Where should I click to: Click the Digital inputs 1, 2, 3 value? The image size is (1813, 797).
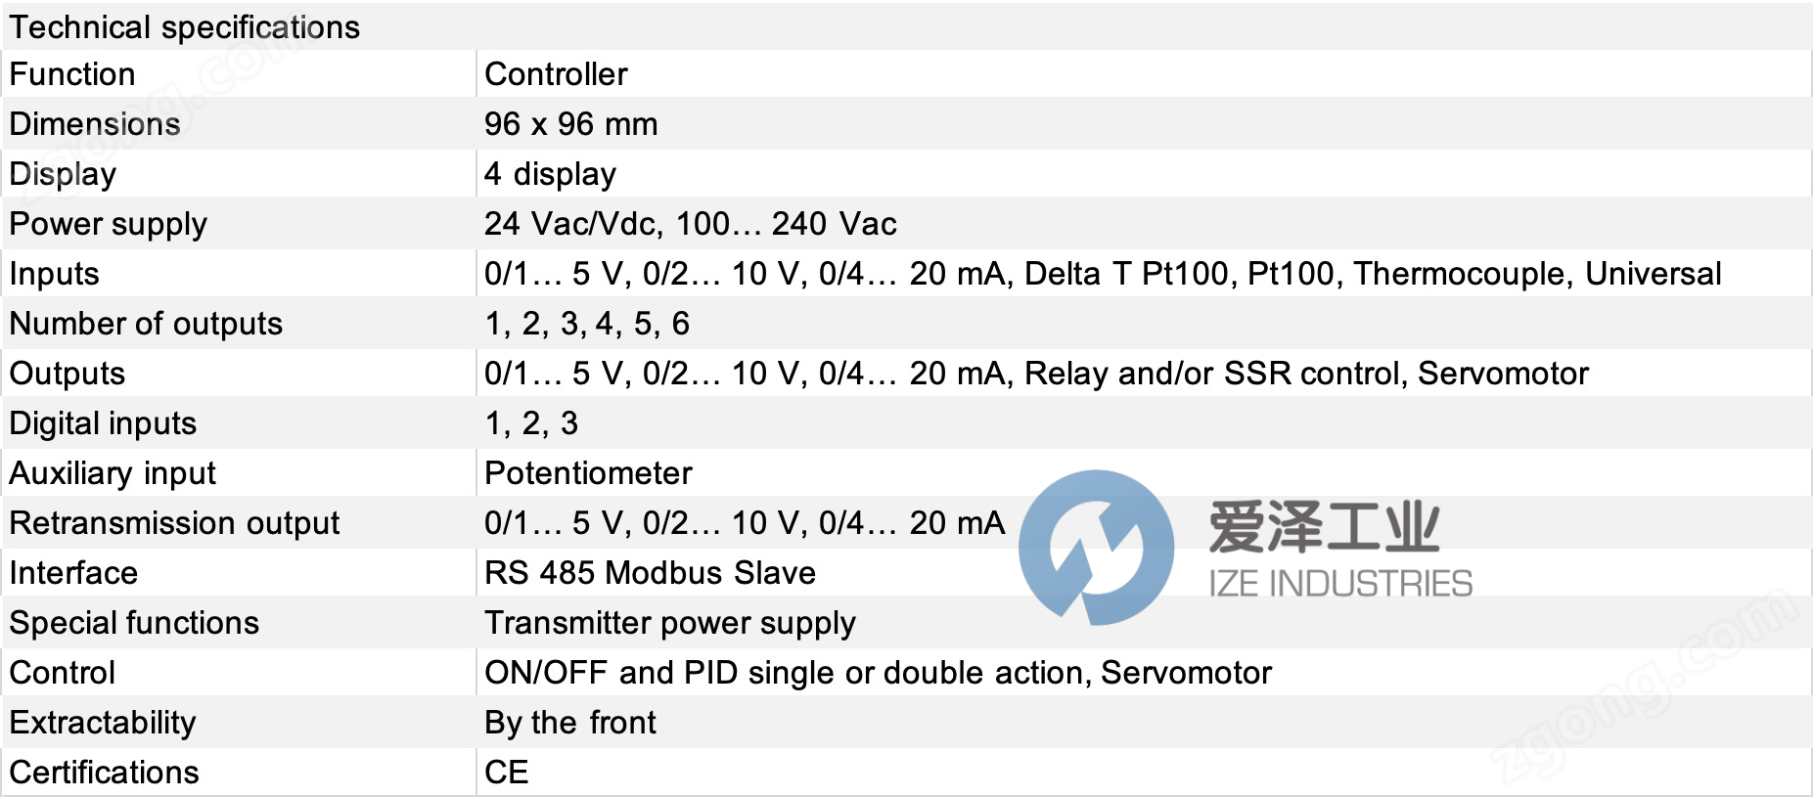pos(531,423)
